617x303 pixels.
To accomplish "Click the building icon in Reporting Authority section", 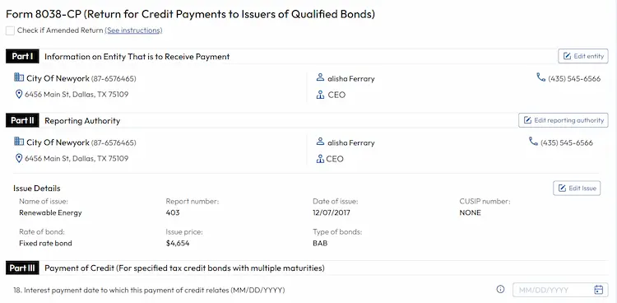I will pos(19,142).
